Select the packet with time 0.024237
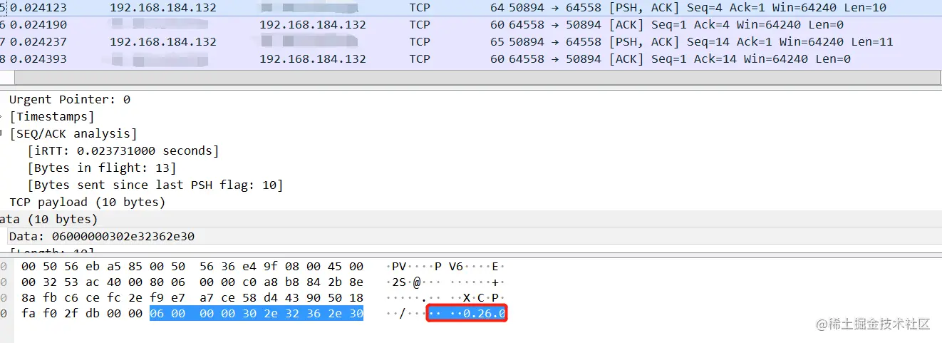The width and height of the screenshot is (942, 343). point(471,42)
